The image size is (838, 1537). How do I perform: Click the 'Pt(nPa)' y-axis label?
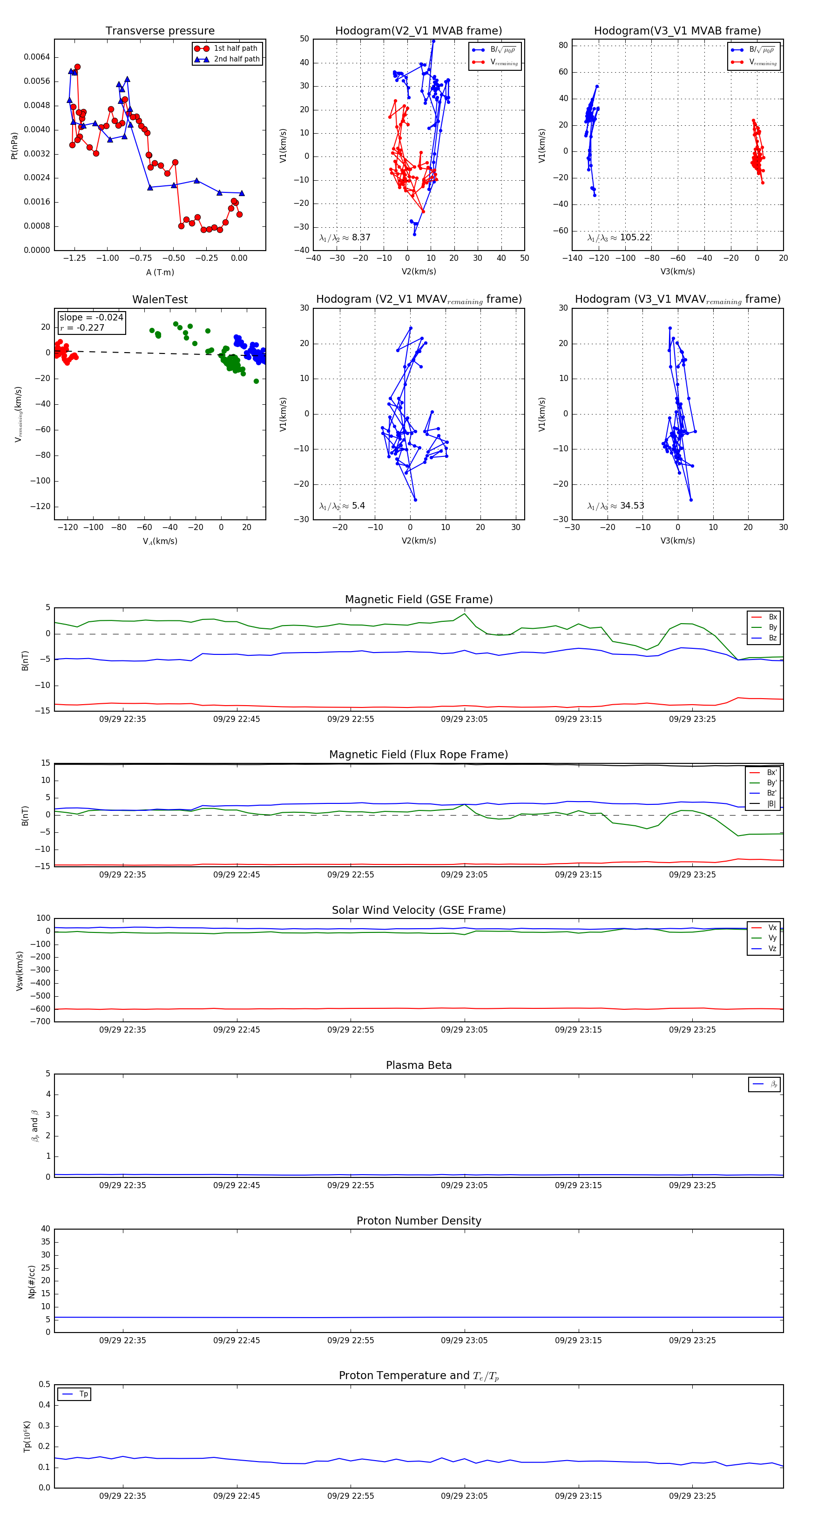point(14,145)
